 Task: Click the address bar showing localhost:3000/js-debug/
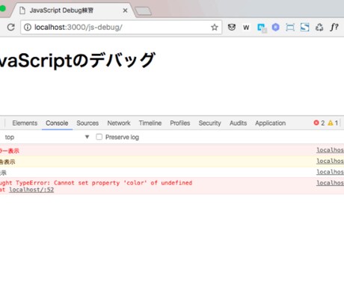[121, 27]
